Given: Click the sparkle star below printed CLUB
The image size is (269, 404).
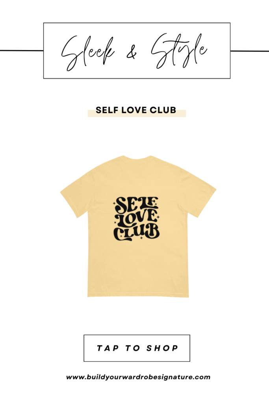Looking at the screenshot, I should [x=141, y=238].
